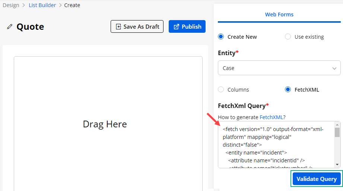Click the external-link icon on Publish
Image resolution: width=343 pixels, height=191 pixels.
177,26
